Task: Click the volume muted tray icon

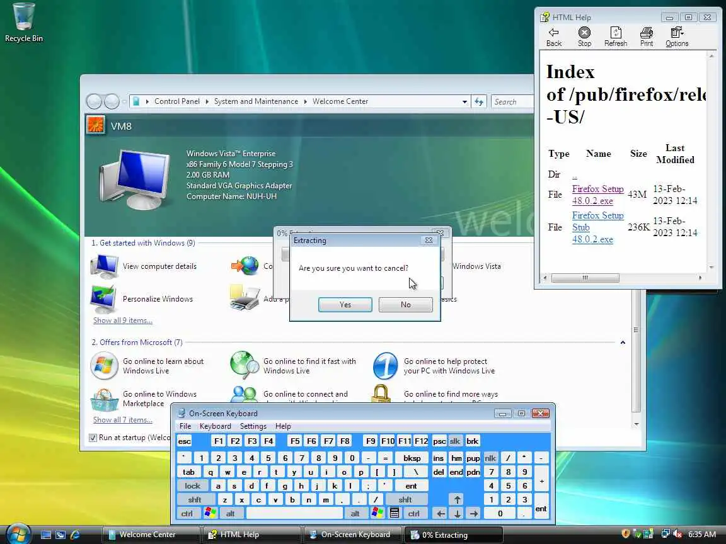Action: pos(678,534)
